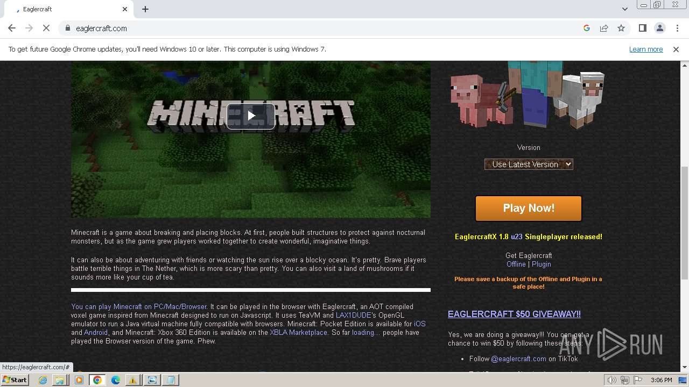
Task: Play the Minecraft trailer video
Action: point(251,116)
